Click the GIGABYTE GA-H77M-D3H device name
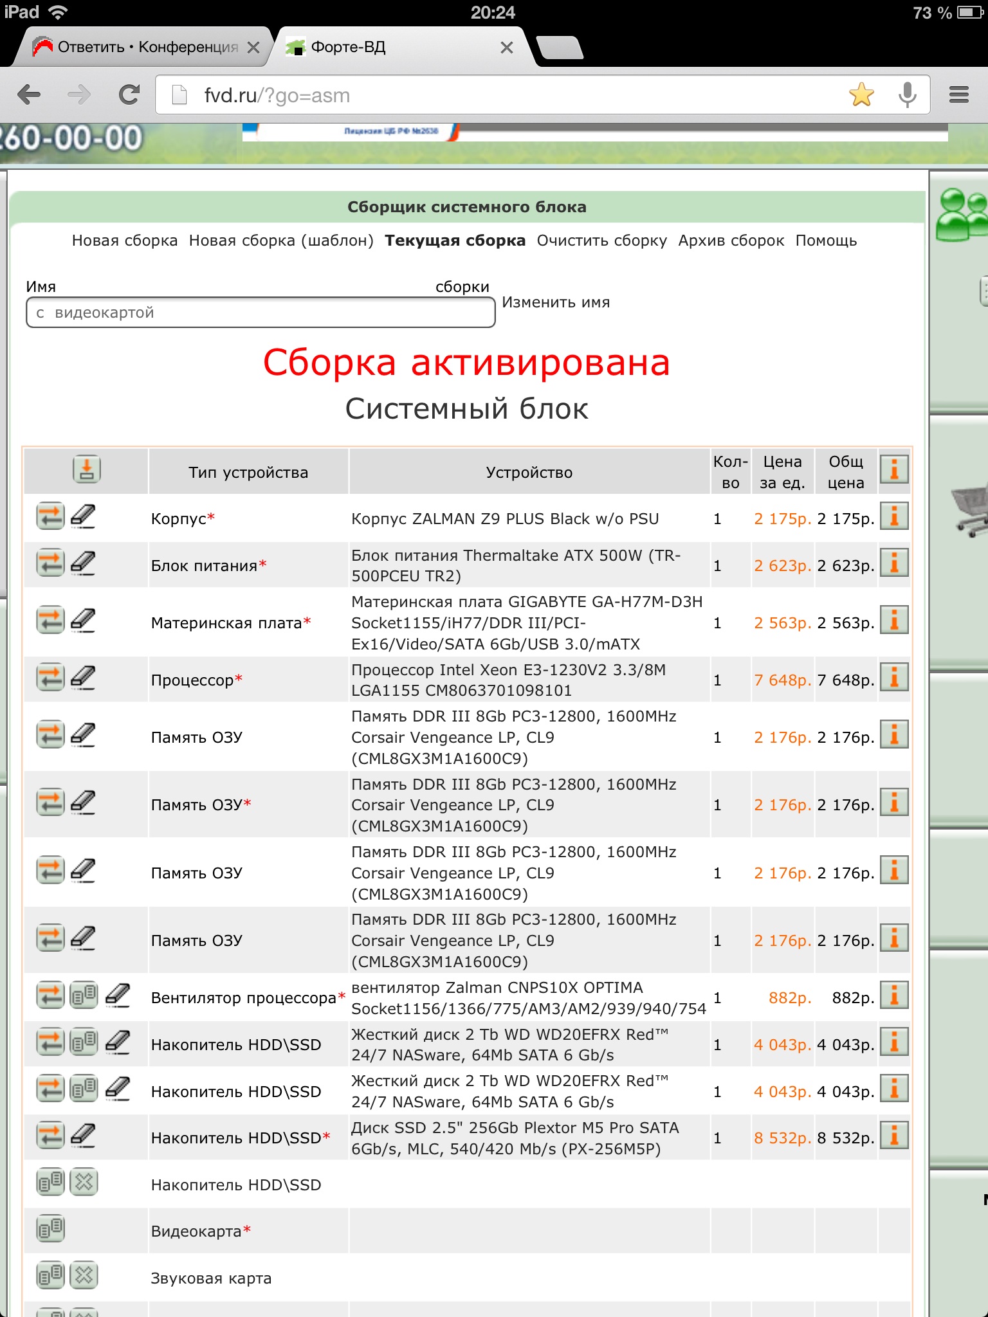 pos(527,623)
